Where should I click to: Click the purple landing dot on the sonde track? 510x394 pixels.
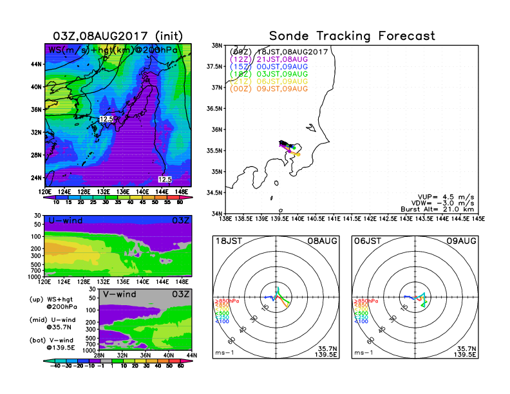click(289, 151)
